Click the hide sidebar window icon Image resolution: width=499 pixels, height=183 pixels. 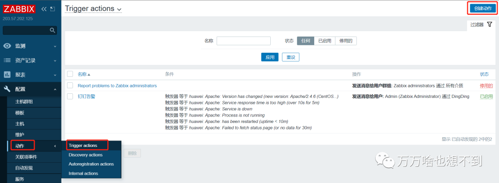(53, 9)
